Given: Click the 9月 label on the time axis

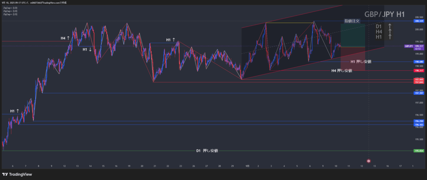Looking at the screenshot, I should point(247,166).
